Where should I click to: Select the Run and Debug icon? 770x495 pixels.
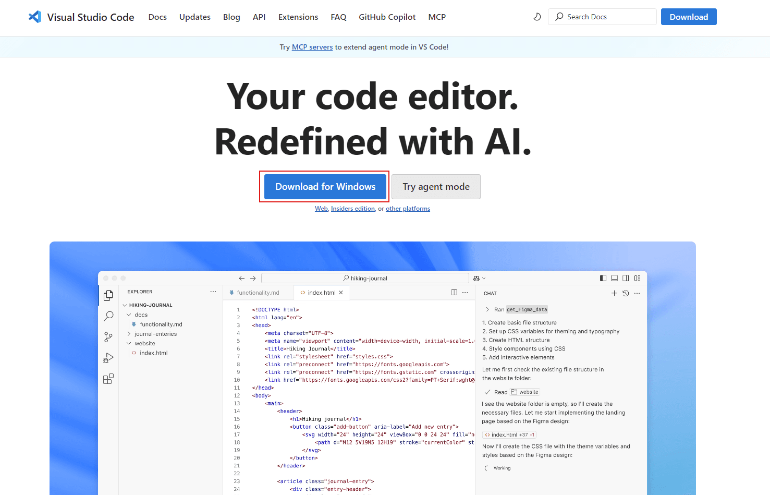(x=108, y=358)
